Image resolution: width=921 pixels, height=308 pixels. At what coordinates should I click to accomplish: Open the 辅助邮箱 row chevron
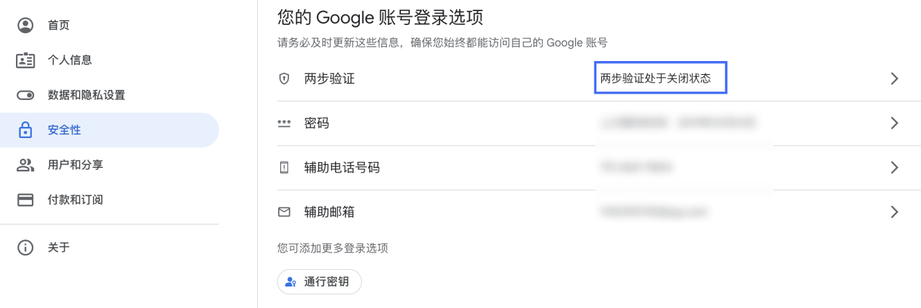895,212
